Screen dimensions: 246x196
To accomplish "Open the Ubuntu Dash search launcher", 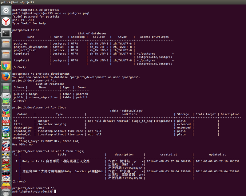I will [x=6, y=11].
